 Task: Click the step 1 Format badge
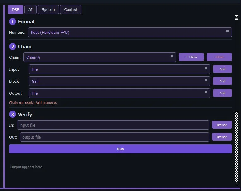[13, 21]
